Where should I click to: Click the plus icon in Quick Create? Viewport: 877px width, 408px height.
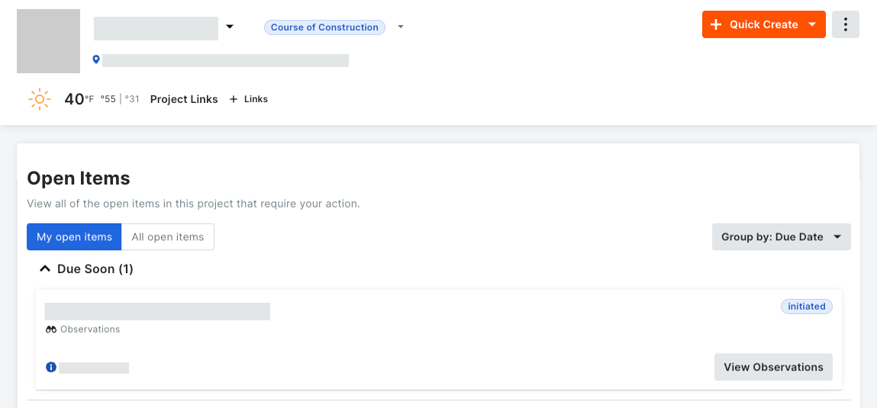(715, 24)
